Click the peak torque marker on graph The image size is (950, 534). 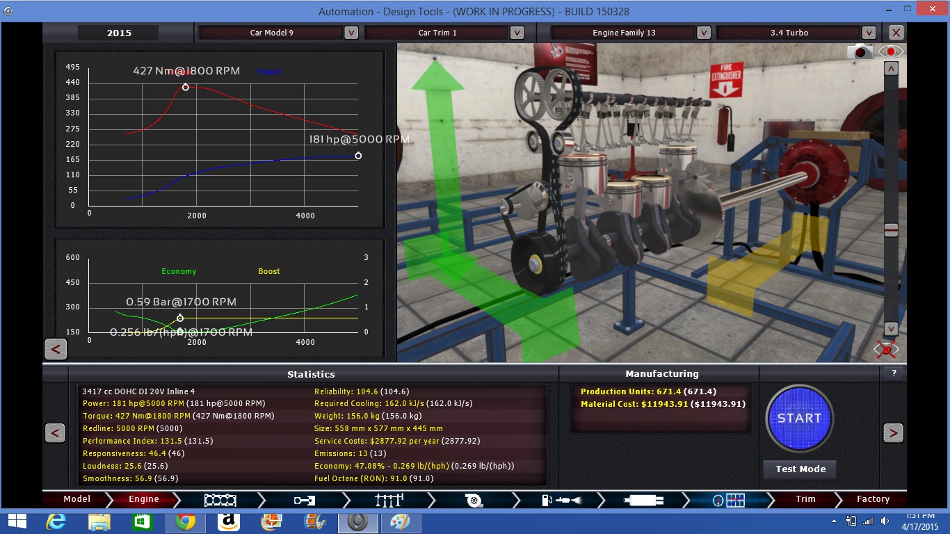coord(186,87)
